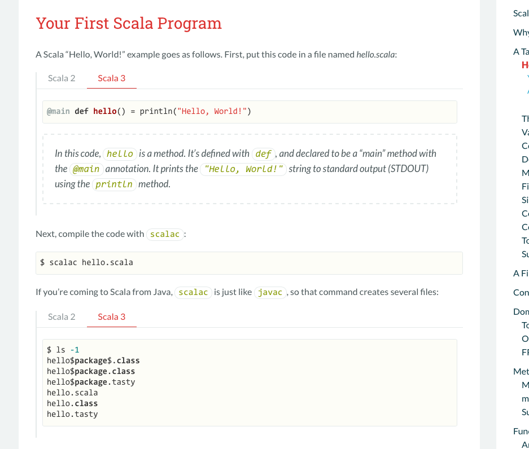Click the inline 'def' code in the note

click(263, 154)
